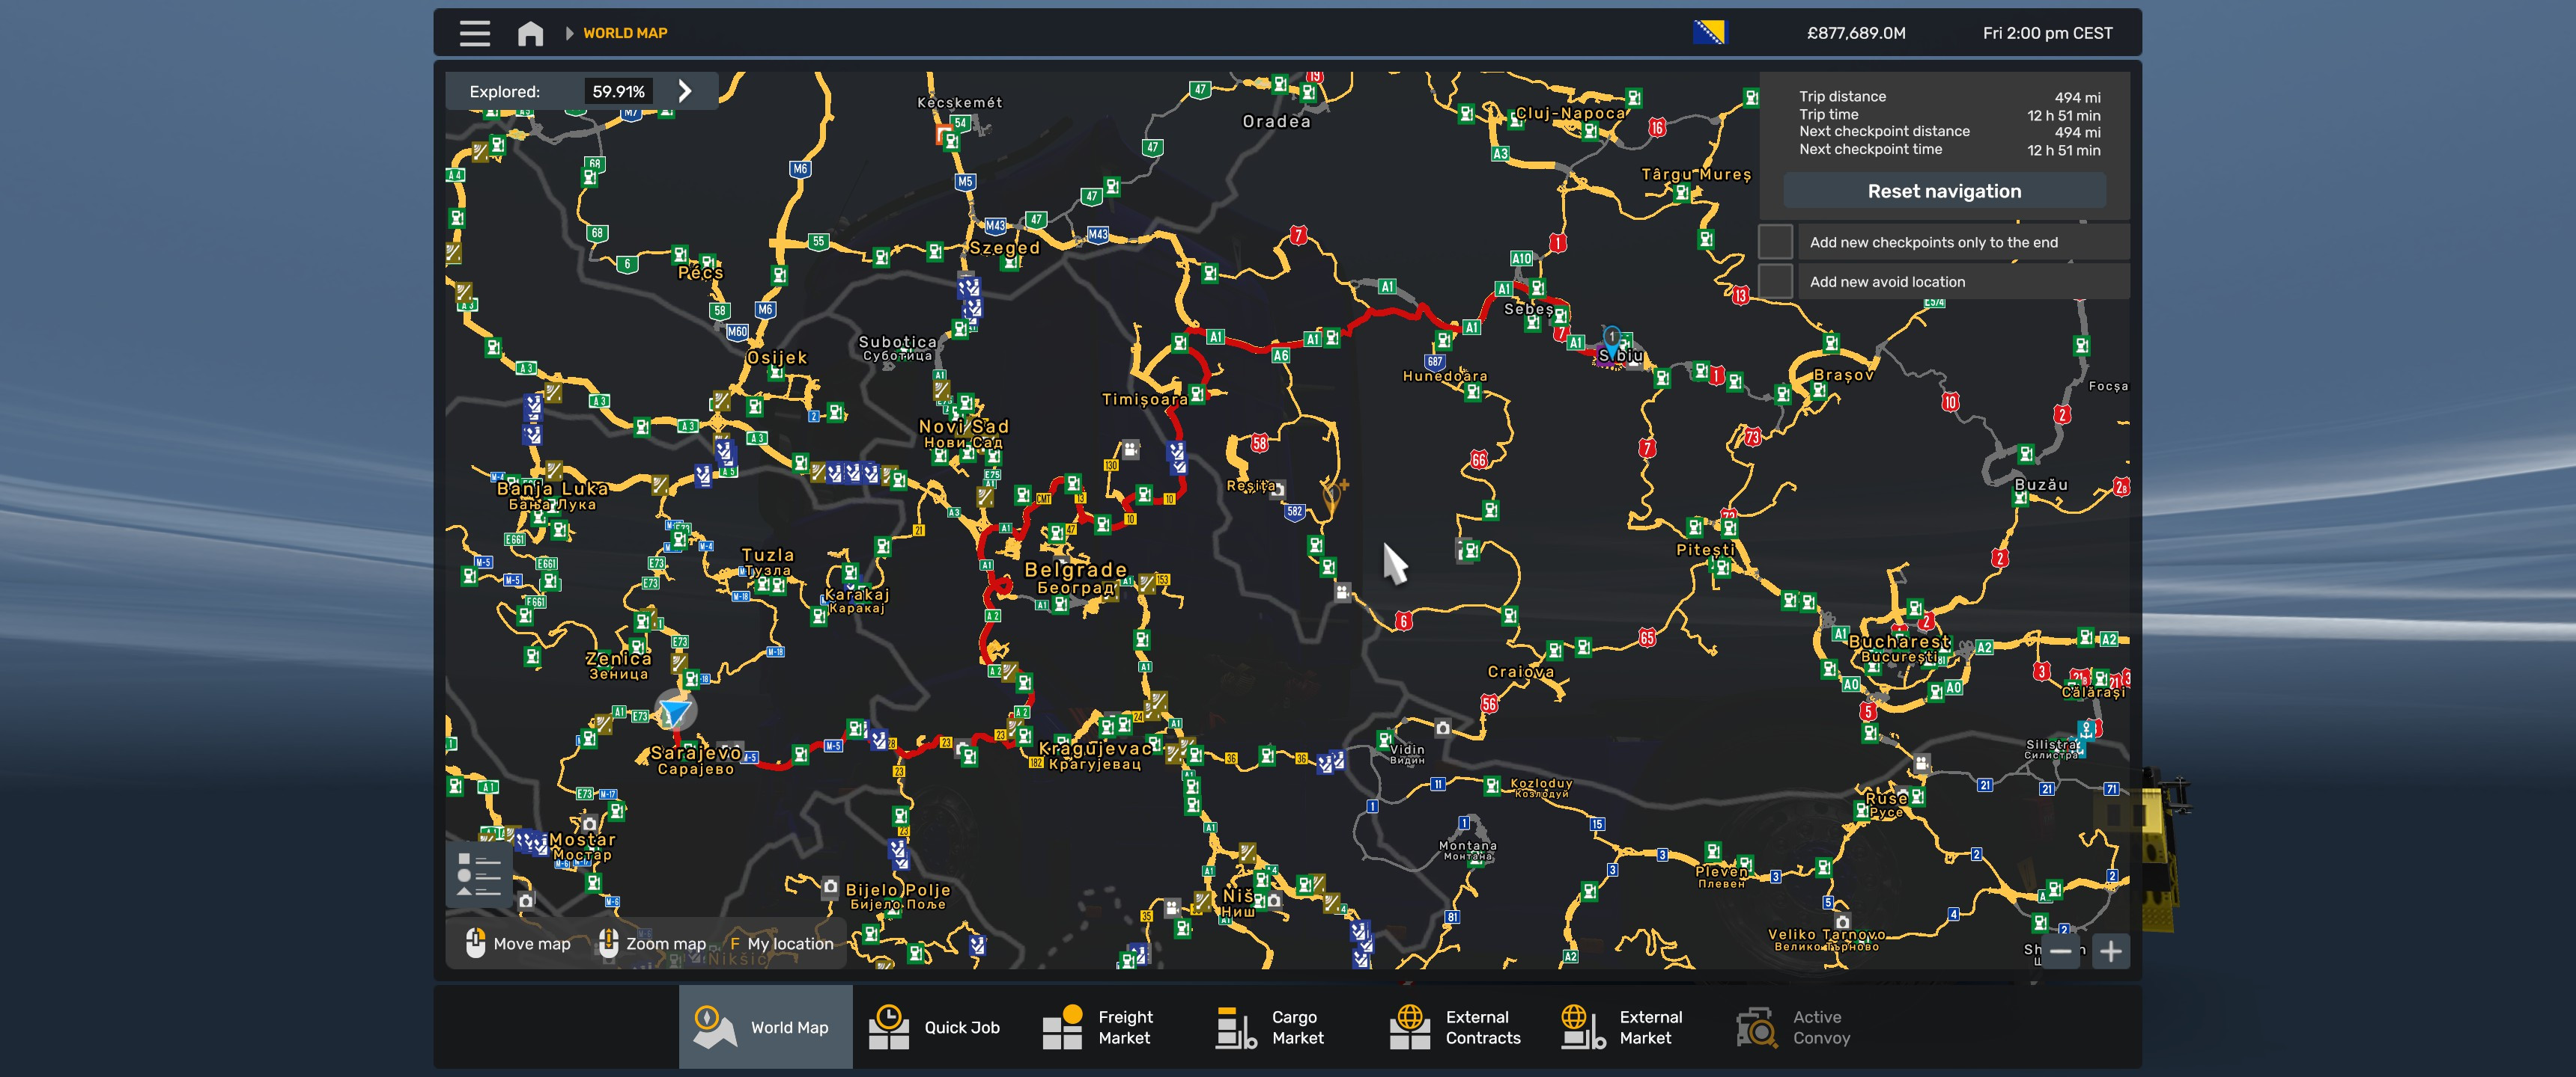Zoom out the map with minus

tap(2060, 951)
